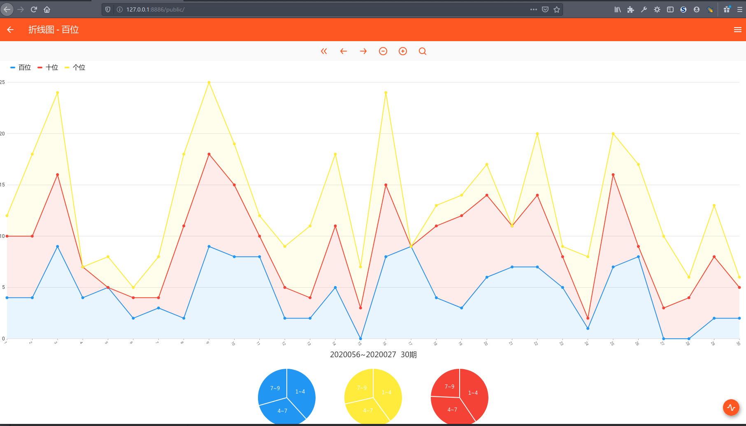The width and height of the screenshot is (746, 426).
Task: Save page to Pocket
Action: click(545, 9)
